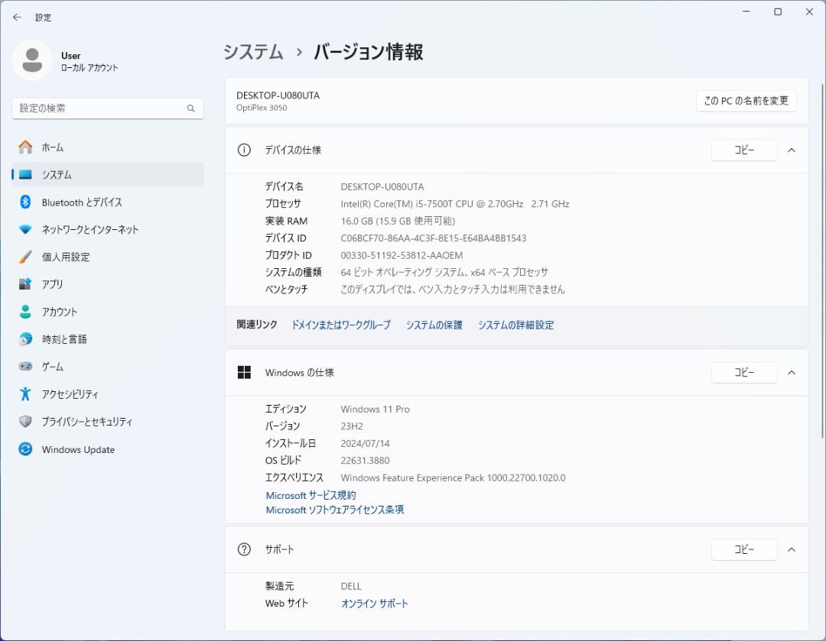This screenshot has width=826, height=641.
Task: Click the processor value Intel(R) Core(TM) i5-7500T
Action: point(455,204)
